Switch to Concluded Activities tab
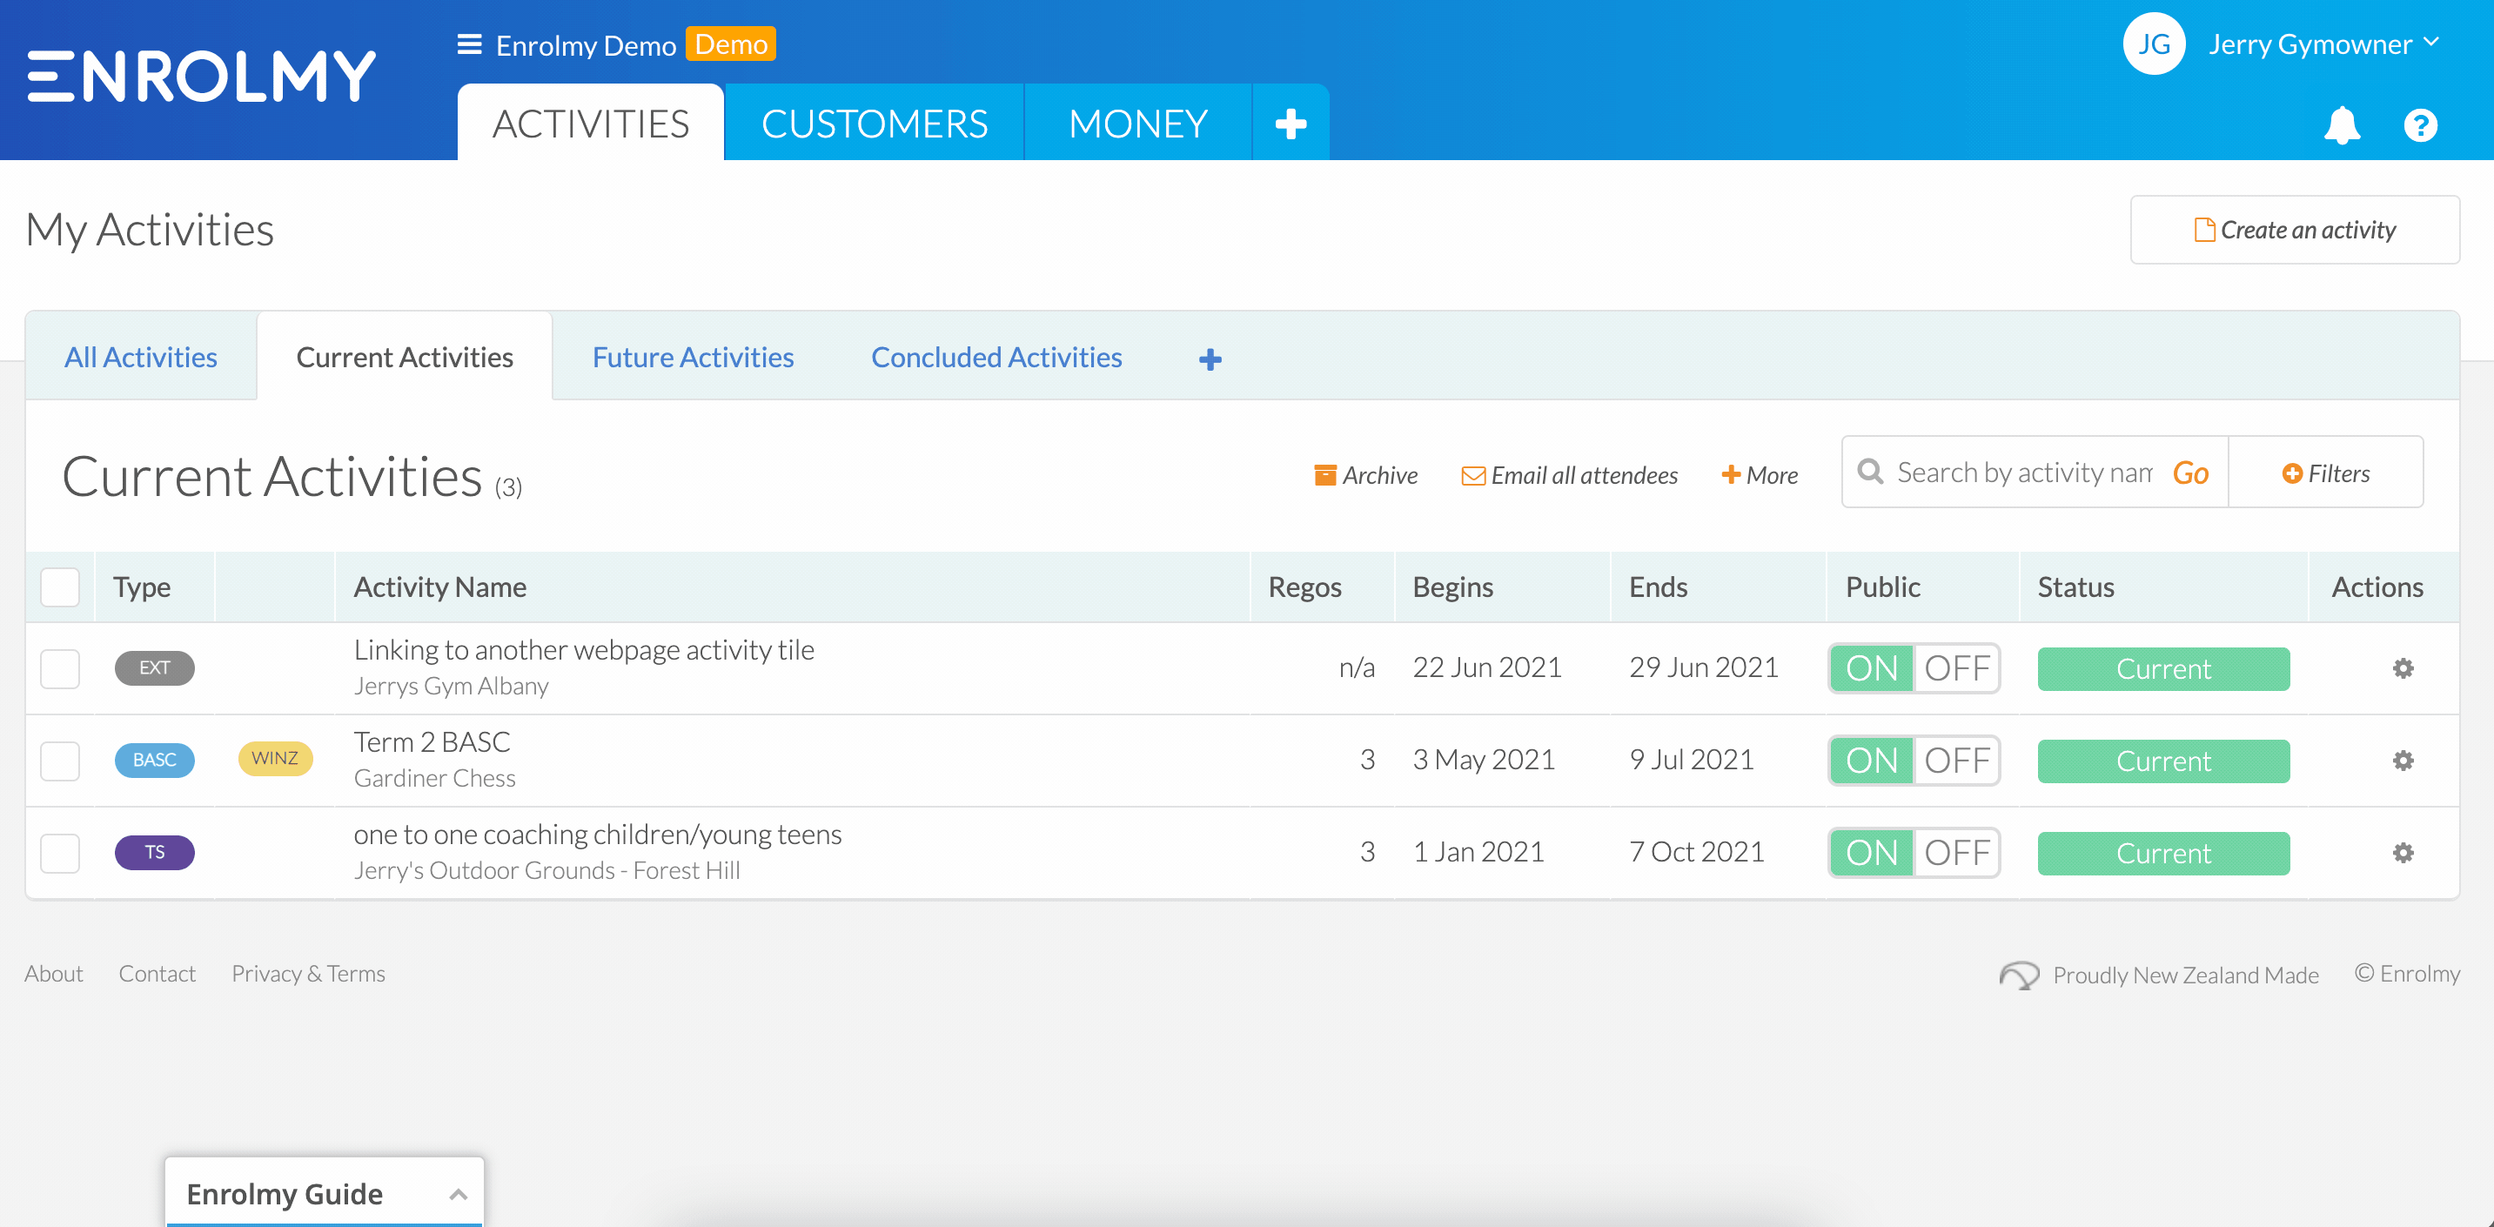This screenshot has width=2494, height=1227. [996, 357]
